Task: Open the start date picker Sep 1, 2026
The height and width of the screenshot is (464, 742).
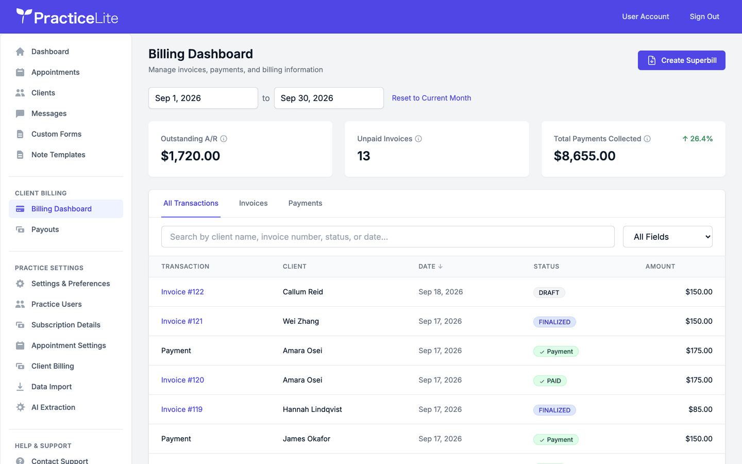Action: pyautogui.click(x=203, y=98)
